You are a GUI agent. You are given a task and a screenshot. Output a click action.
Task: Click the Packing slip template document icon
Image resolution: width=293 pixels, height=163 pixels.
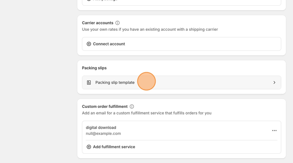(x=89, y=82)
